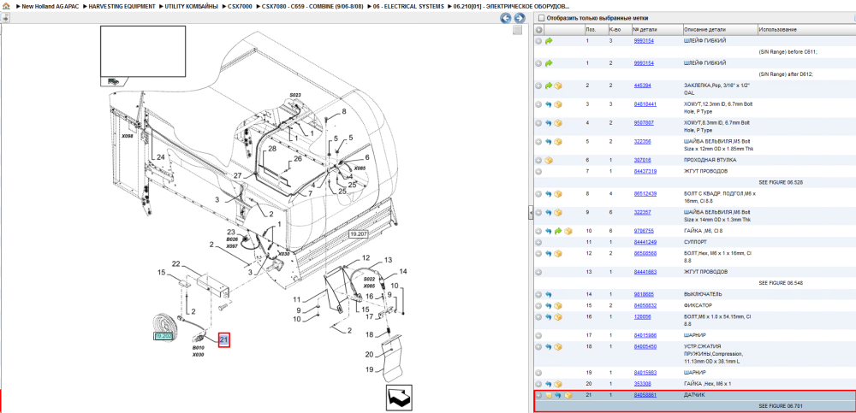Click the gray circle on row 84441249

click(538, 242)
